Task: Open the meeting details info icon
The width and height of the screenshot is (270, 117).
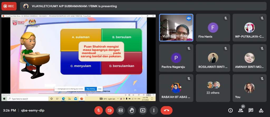Action: pos(230,110)
